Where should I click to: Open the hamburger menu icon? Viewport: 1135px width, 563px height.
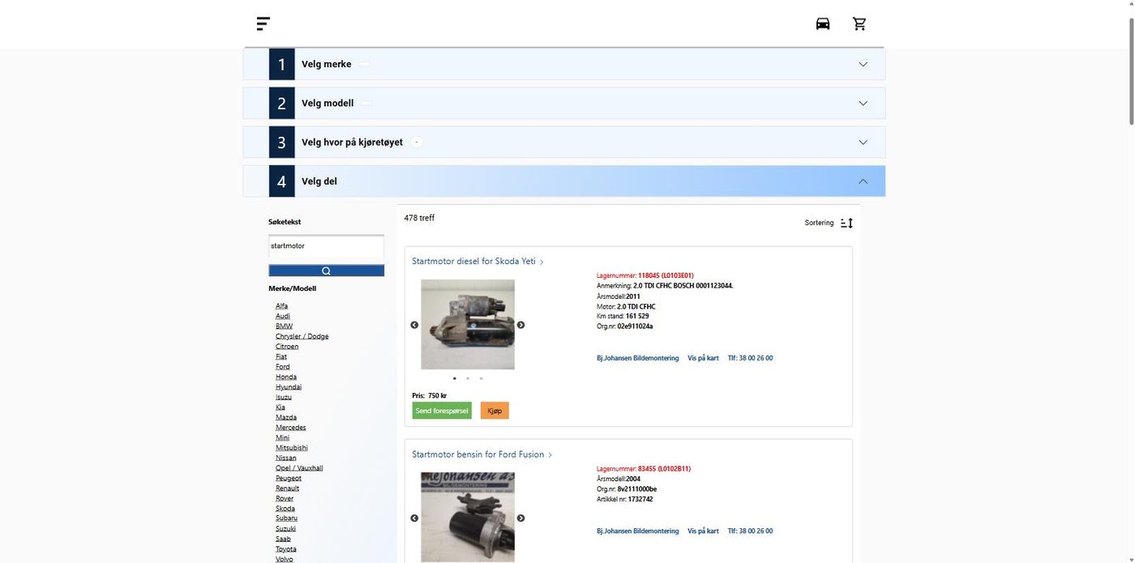tap(263, 23)
